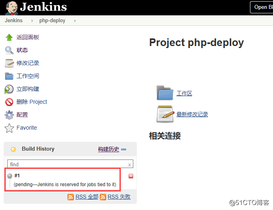The image size is (273, 210).
Task: Open 构建历史 trend link
Action: 109,149
